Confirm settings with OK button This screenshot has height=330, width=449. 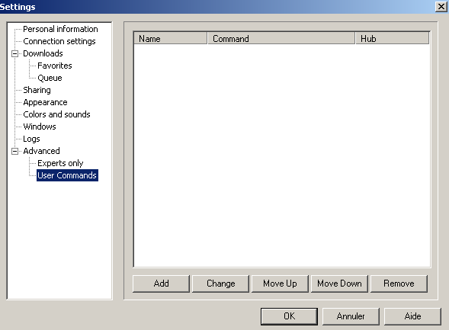[x=289, y=316]
